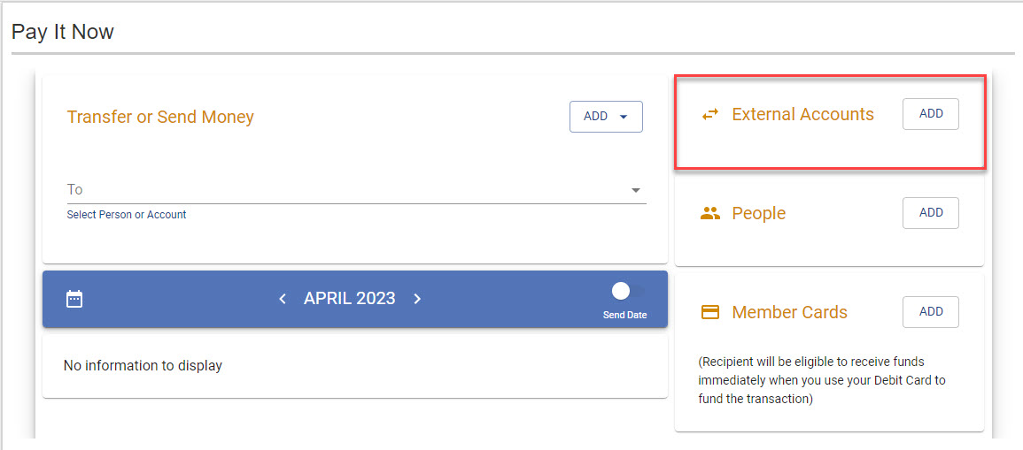This screenshot has width=1023, height=450.
Task: Go to next month arrow
Action: click(417, 299)
